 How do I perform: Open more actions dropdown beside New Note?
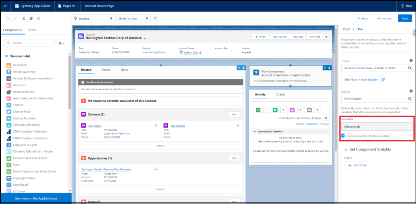coord(326,37)
